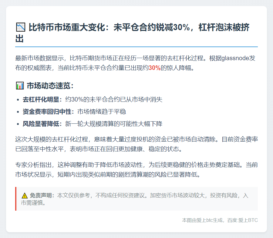Click the paragraph starting with 专家分析指出
The image size is (273, 238).
(x=136, y=170)
